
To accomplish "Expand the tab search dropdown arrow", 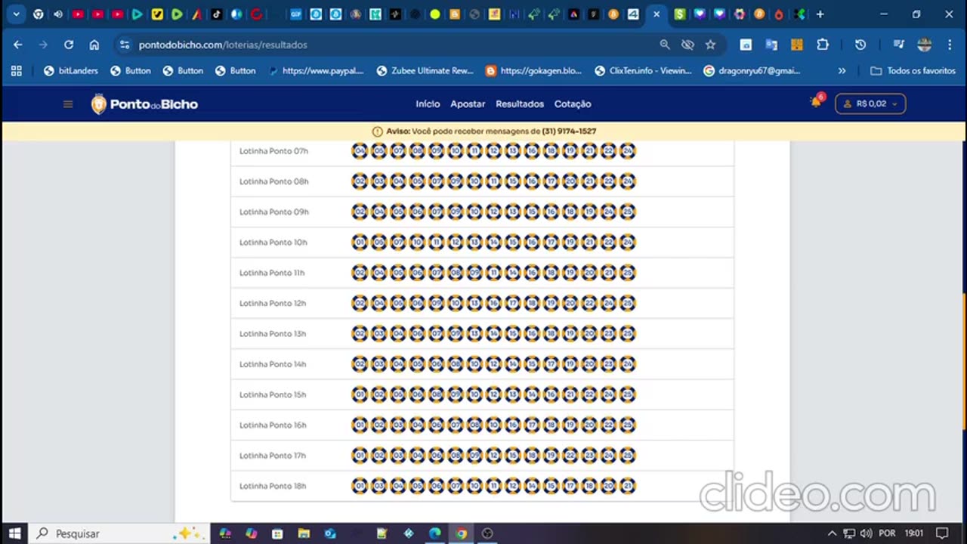I will point(16,14).
